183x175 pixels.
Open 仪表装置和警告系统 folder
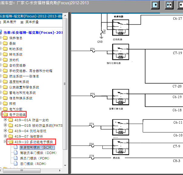point(24,87)
